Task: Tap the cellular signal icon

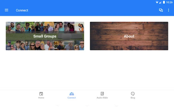Action: tap(160, 2)
